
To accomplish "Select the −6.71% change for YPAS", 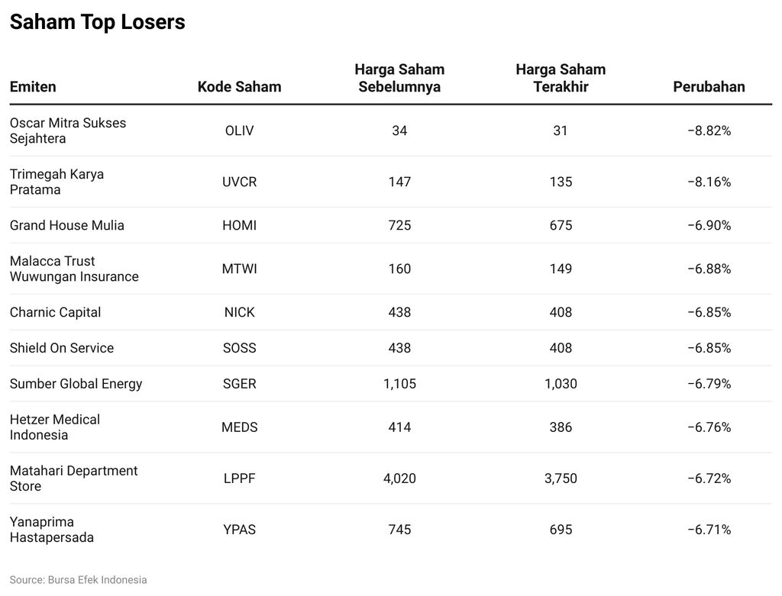I will coord(709,530).
